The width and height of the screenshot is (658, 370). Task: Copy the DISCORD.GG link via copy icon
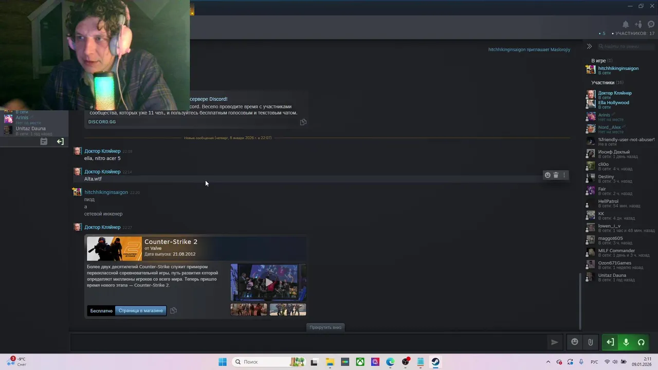303,122
